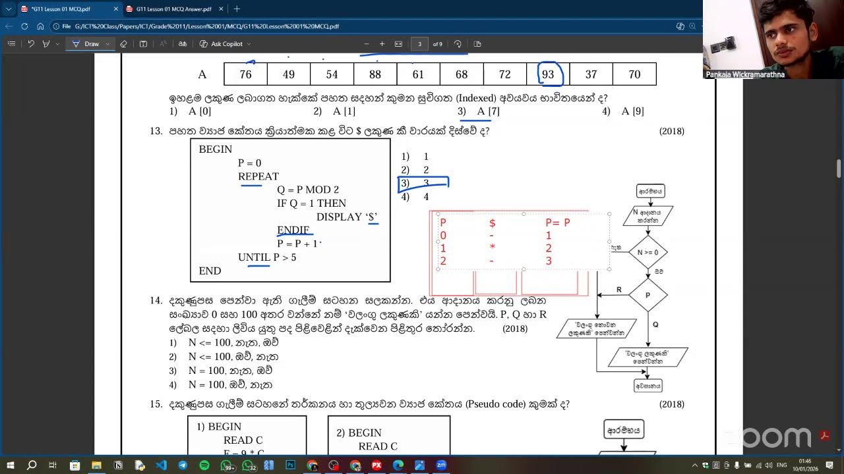Show hidden system tray icons
844x474 pixels.
point(696,465)
